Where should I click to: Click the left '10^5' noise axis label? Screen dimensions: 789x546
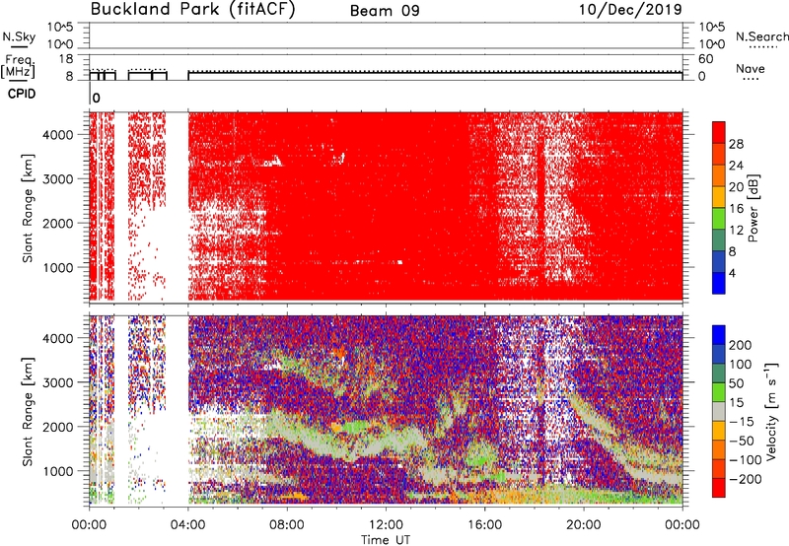point(60,28)
